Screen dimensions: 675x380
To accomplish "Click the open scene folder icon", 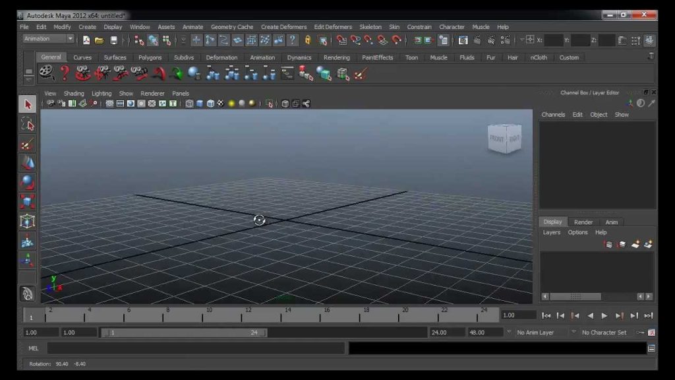I will (100, 40).
